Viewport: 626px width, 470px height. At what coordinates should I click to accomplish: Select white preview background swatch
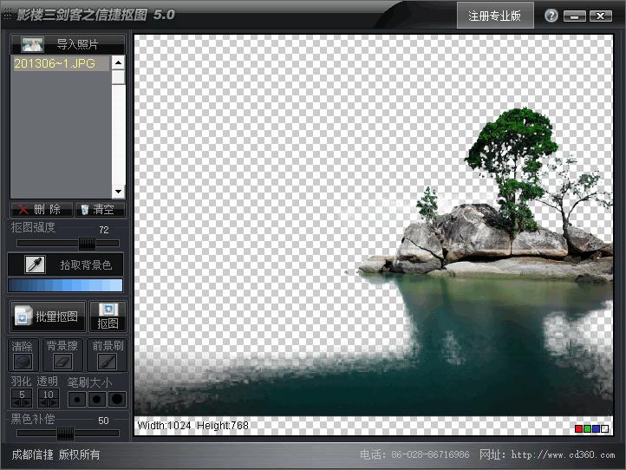[605, 428]
